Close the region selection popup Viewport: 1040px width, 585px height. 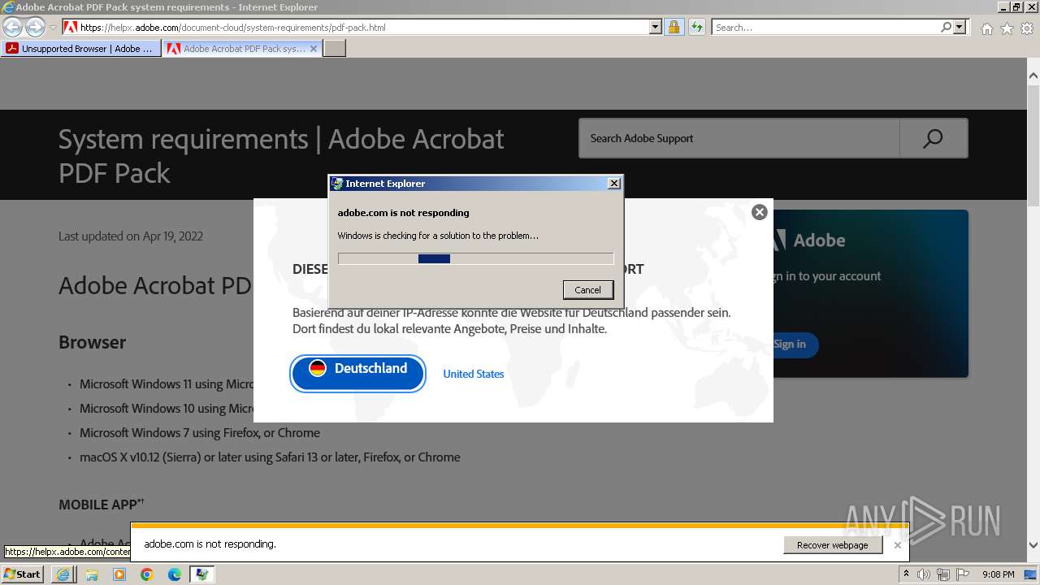(760, 212)
